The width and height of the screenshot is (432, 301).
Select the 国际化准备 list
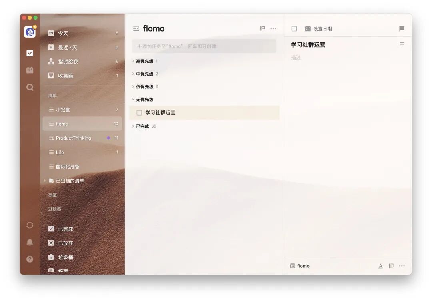(82, 167)
